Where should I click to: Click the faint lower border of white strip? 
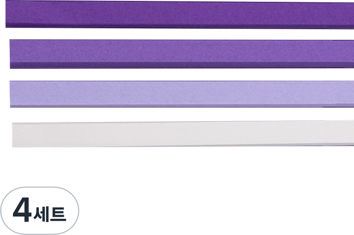(183, 146)
